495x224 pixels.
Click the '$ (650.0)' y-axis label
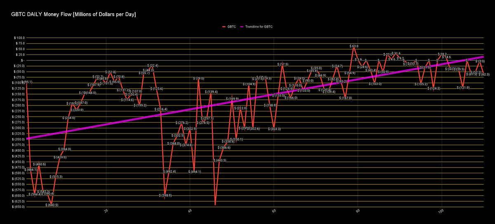click(x=19, y=207)
